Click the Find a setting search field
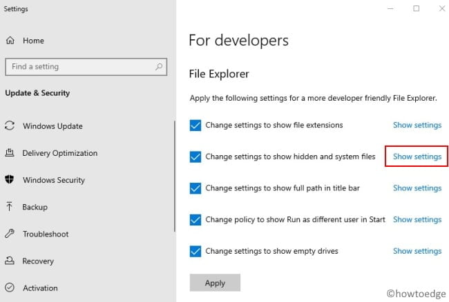 (86, 67)
